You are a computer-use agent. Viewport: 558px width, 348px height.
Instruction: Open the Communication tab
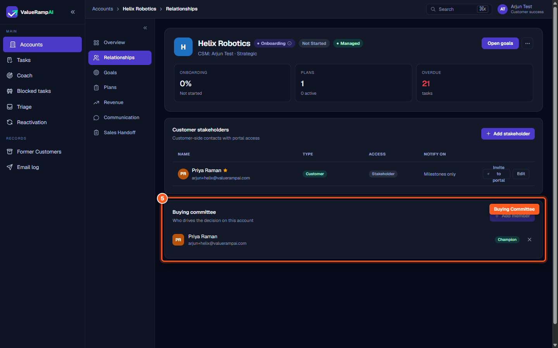point(120,118)
